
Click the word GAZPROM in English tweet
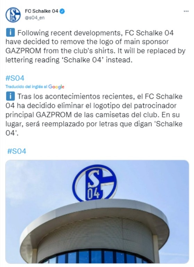click(23, 51)
